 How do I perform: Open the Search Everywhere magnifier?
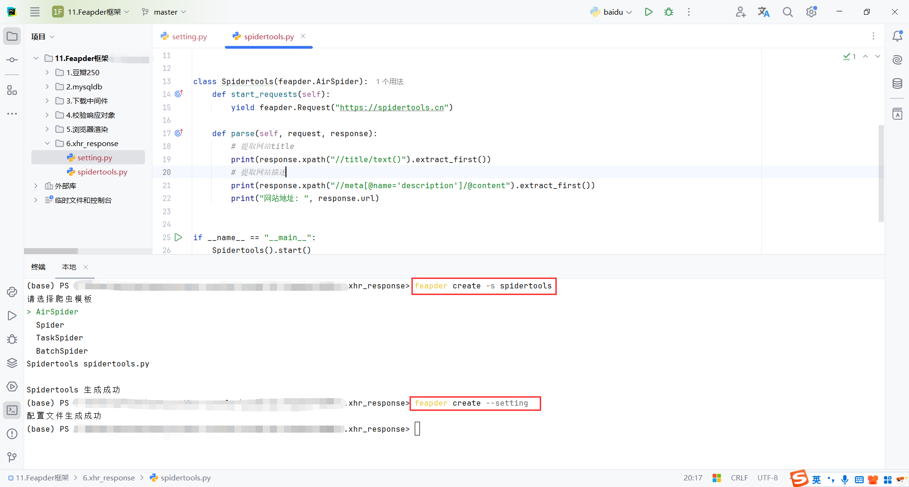[787, 11]
